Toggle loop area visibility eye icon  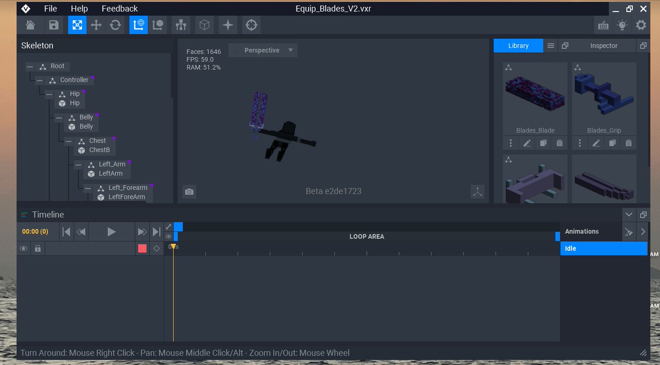click(168, 236)
